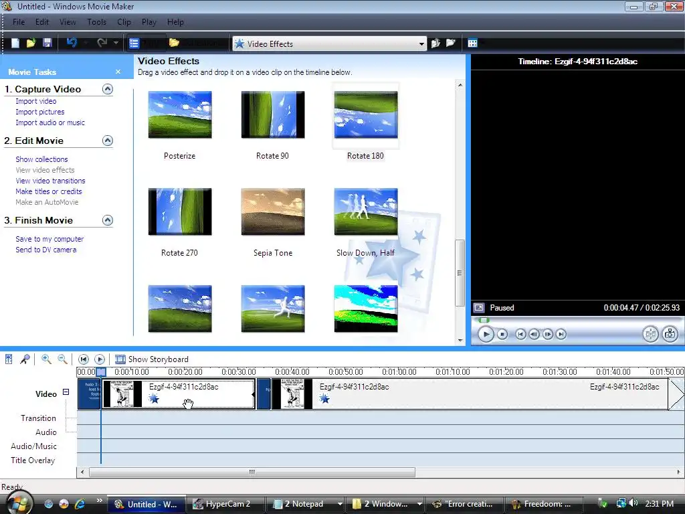Play timeline from timeline toolbar
The height and width of the screenshot is (514, 685).
[x=100, y=359]
